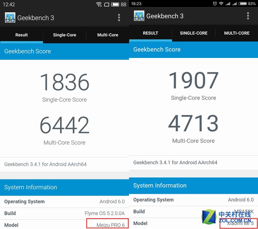Viewport: 258px width, 229px height.
Task: Tap SIM card icon in left status bar
Action: point(106,4)
